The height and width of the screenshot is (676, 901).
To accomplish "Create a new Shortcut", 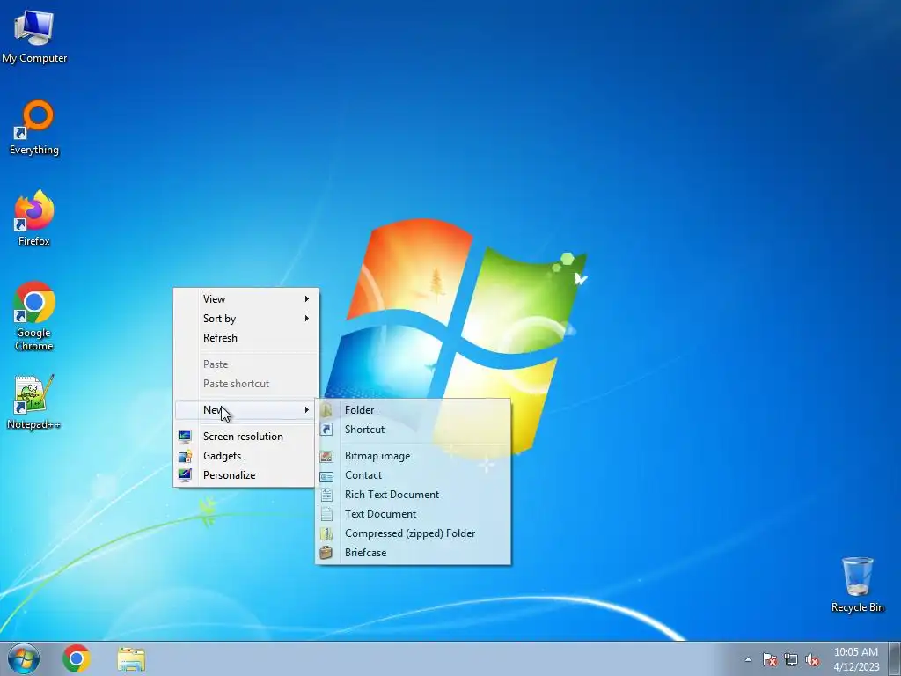I will pyautogui.click(x=413, y=430).
